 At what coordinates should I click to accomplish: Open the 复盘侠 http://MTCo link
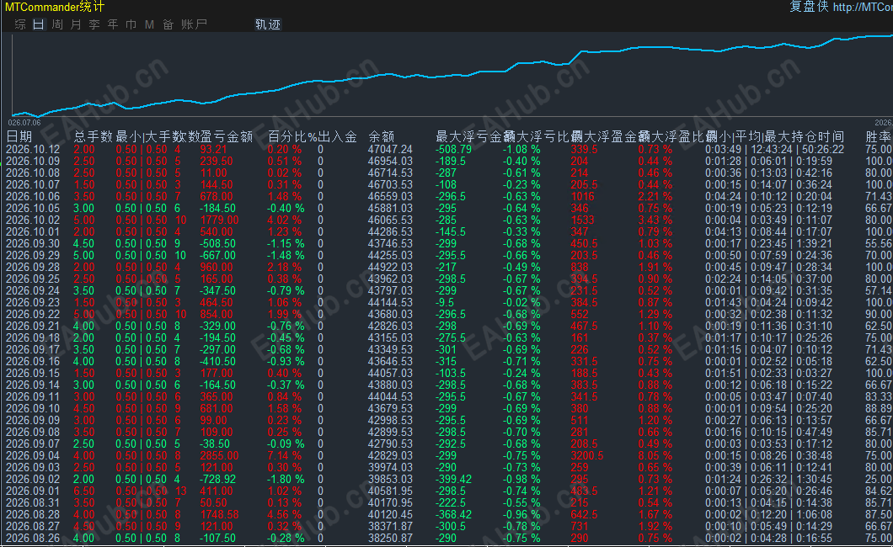click(841, 7)
